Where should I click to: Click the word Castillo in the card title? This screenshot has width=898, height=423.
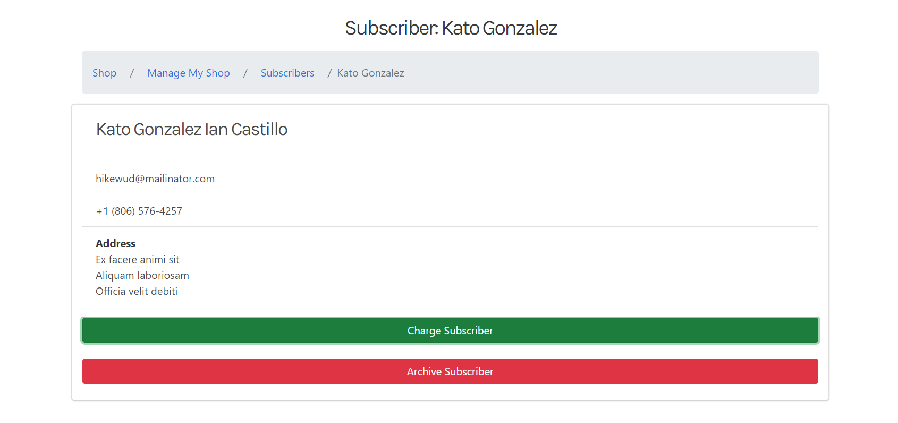(259, 129)
